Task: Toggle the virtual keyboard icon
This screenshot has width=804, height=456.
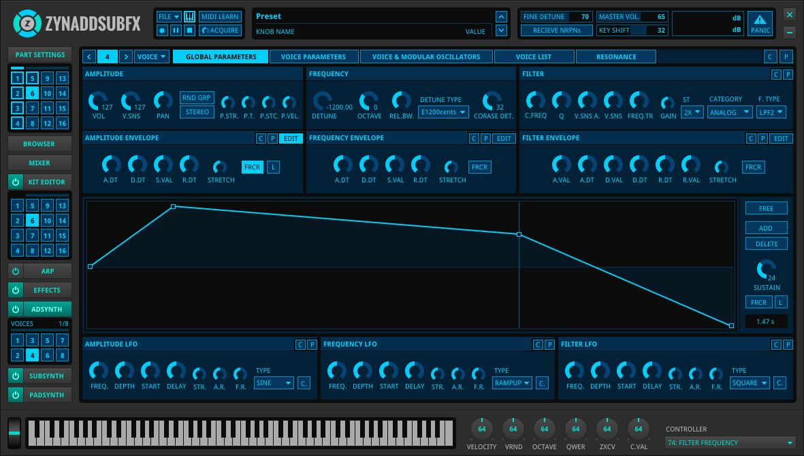Action: [x=190, y=16]
